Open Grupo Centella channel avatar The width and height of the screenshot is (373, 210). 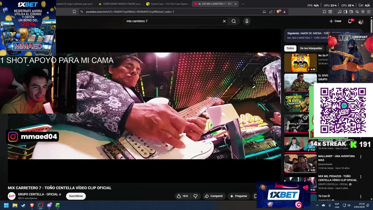12,196
